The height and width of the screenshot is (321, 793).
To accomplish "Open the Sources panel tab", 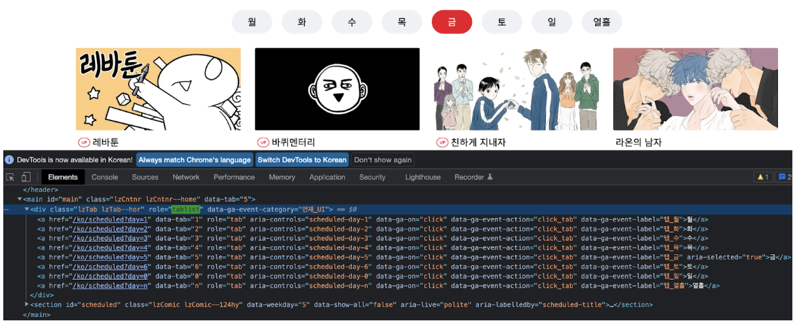I will [145, 177].
